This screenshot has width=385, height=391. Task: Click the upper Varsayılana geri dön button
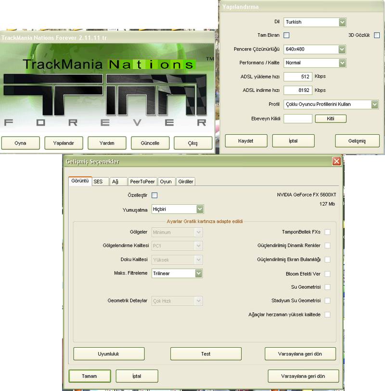[x=300, y=354]
